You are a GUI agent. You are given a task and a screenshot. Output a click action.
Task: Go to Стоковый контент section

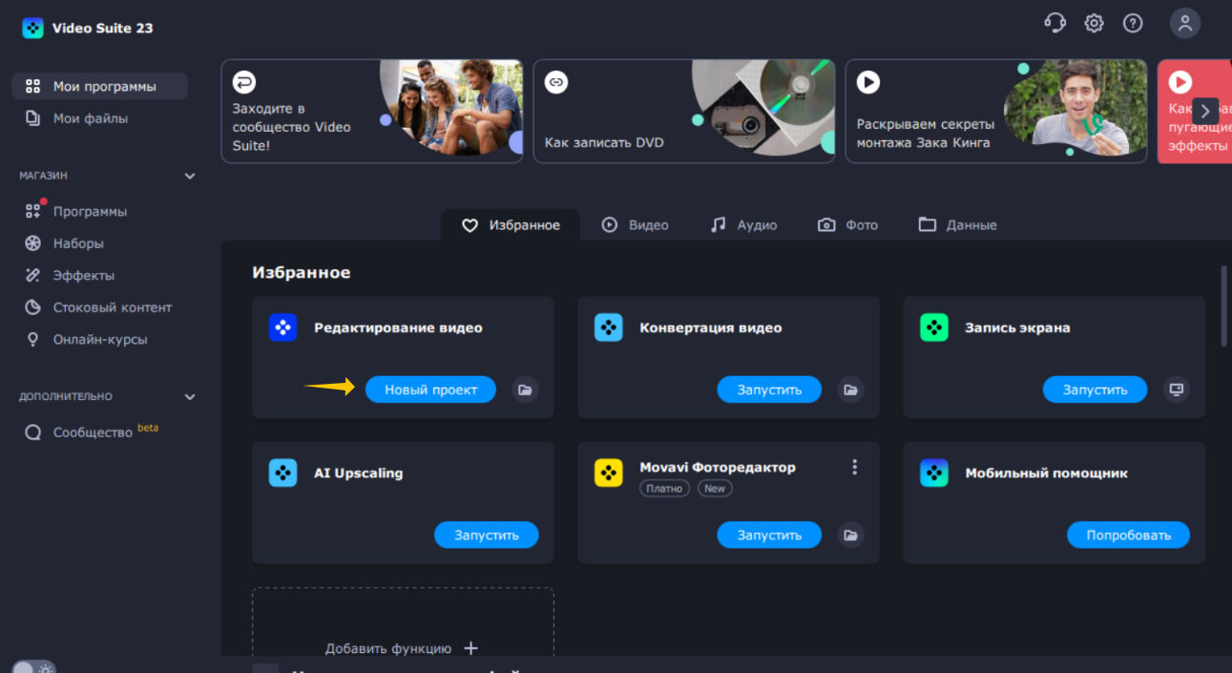click(99, 307)
